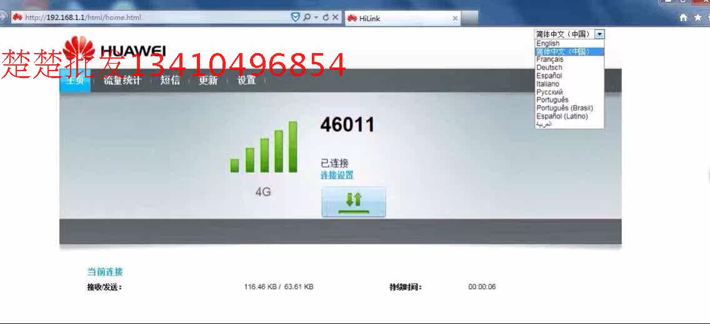Click duration value 00:00:06
Image resolution: width=710 pixels, height=324 pixels.
(x=482, y=287)
